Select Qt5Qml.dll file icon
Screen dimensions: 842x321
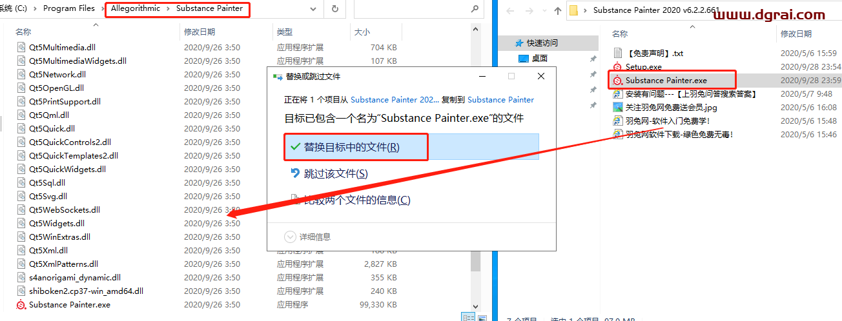tap(21, 115)
